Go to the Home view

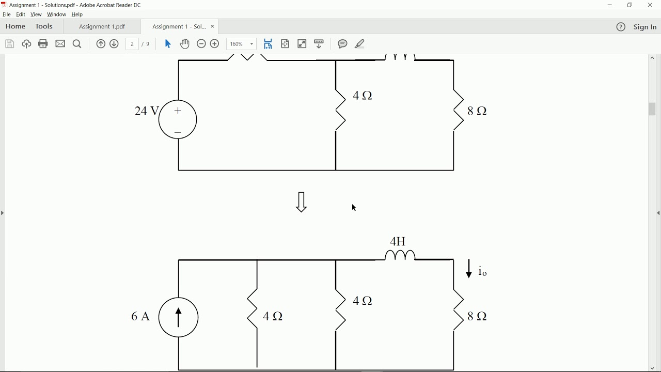[x=15, y=26]
